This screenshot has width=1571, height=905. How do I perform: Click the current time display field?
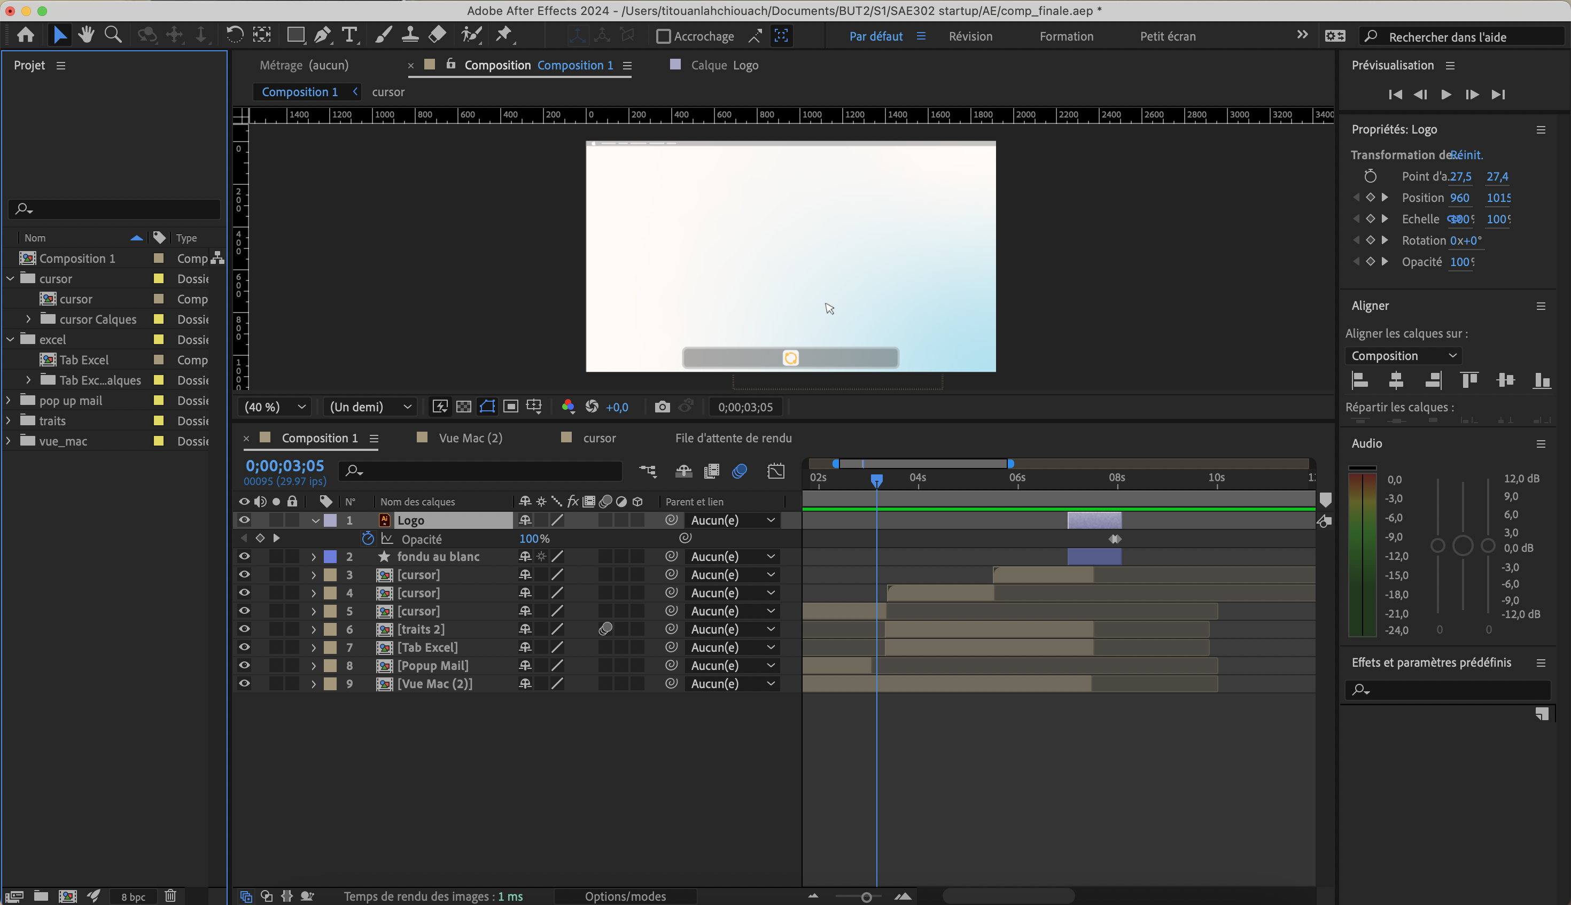coord(284,465)
